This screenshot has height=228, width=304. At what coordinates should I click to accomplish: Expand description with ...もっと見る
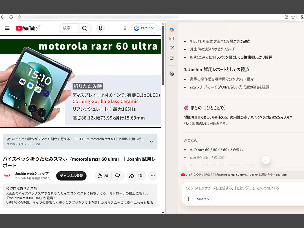pyautogui.click(x=143, y=202)
